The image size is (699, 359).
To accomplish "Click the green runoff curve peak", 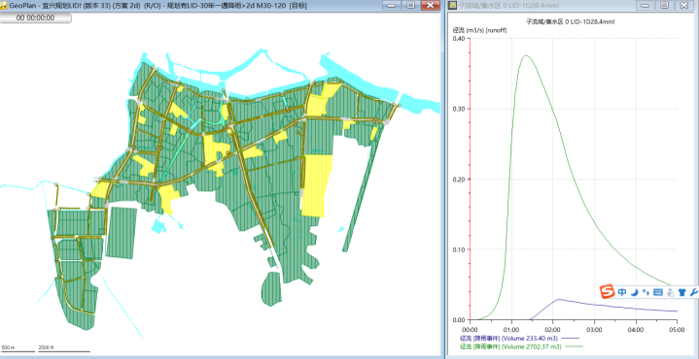I will tap(526, 55).
